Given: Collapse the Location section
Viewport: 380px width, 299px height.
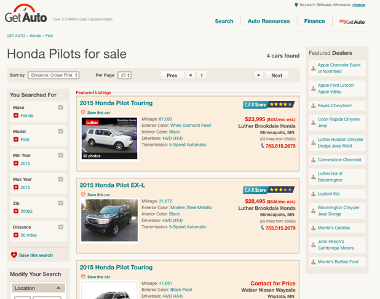Looking at the screenshot, I should pos(38,288).
